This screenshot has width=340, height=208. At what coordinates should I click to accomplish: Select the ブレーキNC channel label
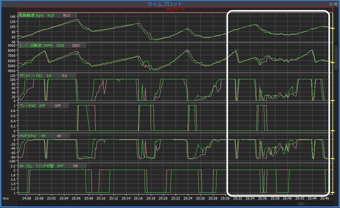click(x=28, y=106)
